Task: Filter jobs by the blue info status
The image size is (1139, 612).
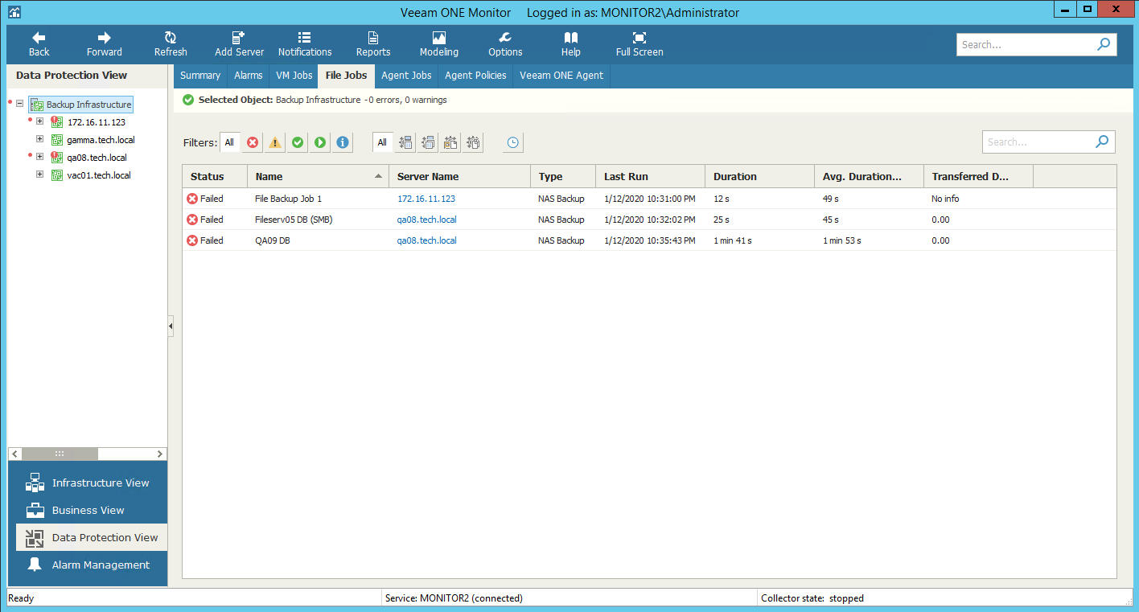Action: pos(343,142)
